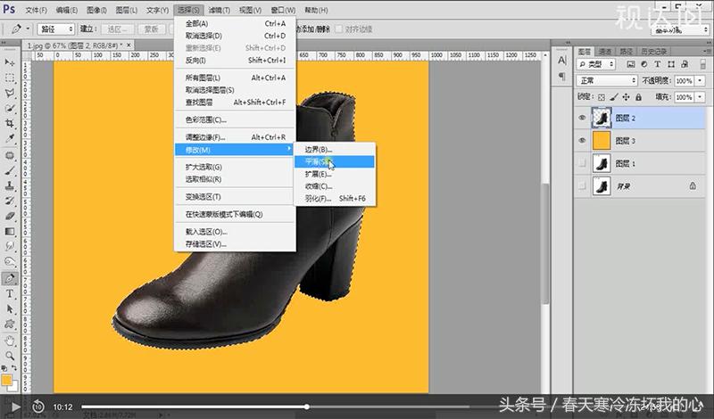Choose 羽化(F) in the 修改 submenu
The width and height of the screenshot is (714, 419).
(x=334, y=198)
